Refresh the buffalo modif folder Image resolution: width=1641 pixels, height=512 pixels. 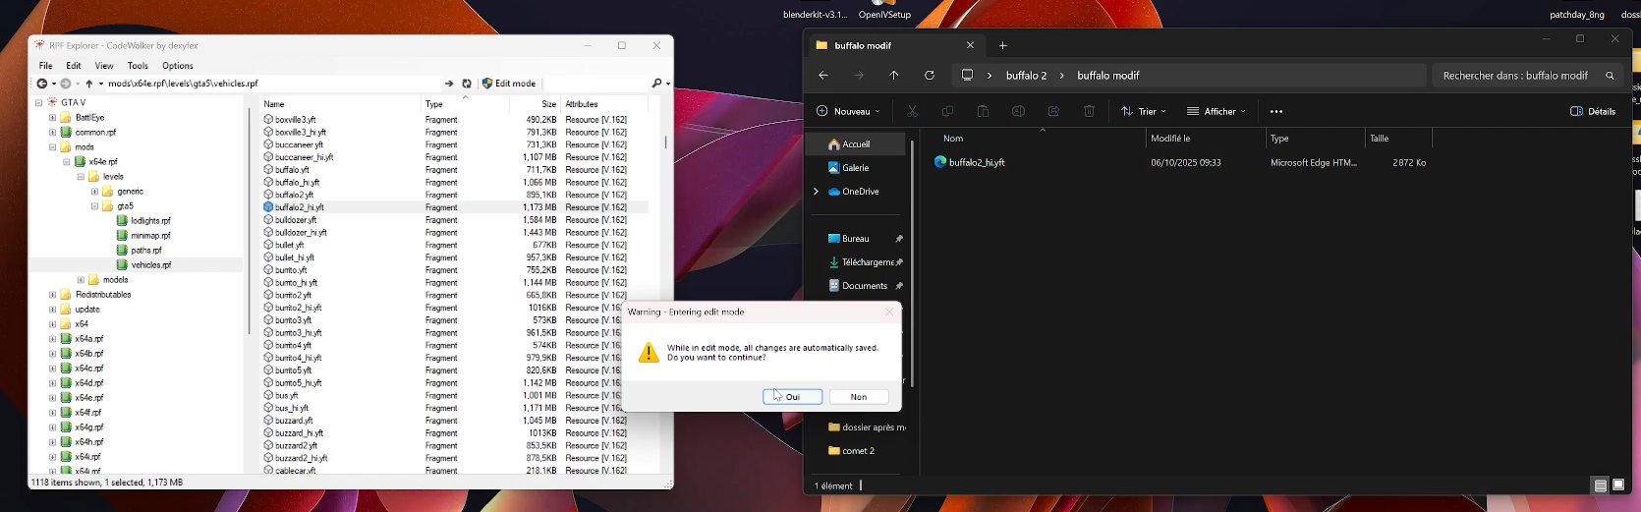pos(930,76)
